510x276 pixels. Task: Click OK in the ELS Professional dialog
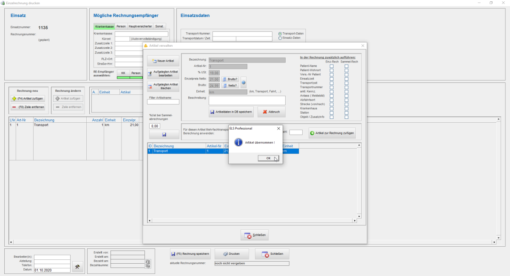tap(268, 158)
